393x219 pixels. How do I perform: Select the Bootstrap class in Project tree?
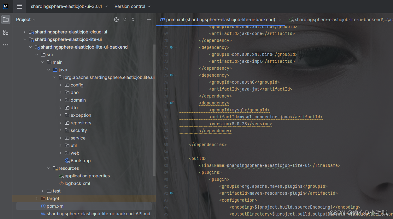tap(81, 161)
